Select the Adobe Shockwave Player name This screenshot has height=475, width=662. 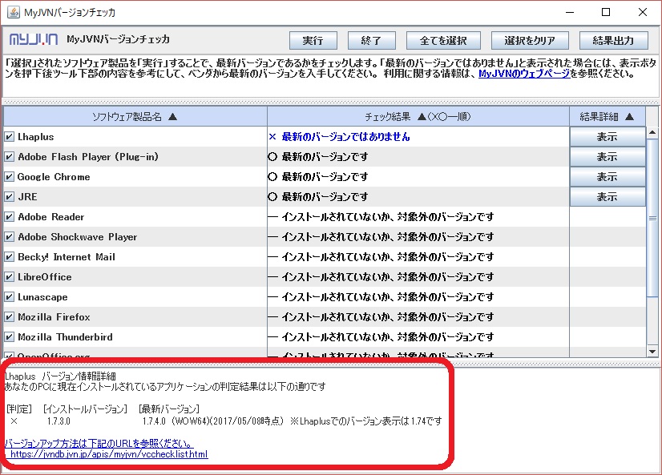click(78, 237)
